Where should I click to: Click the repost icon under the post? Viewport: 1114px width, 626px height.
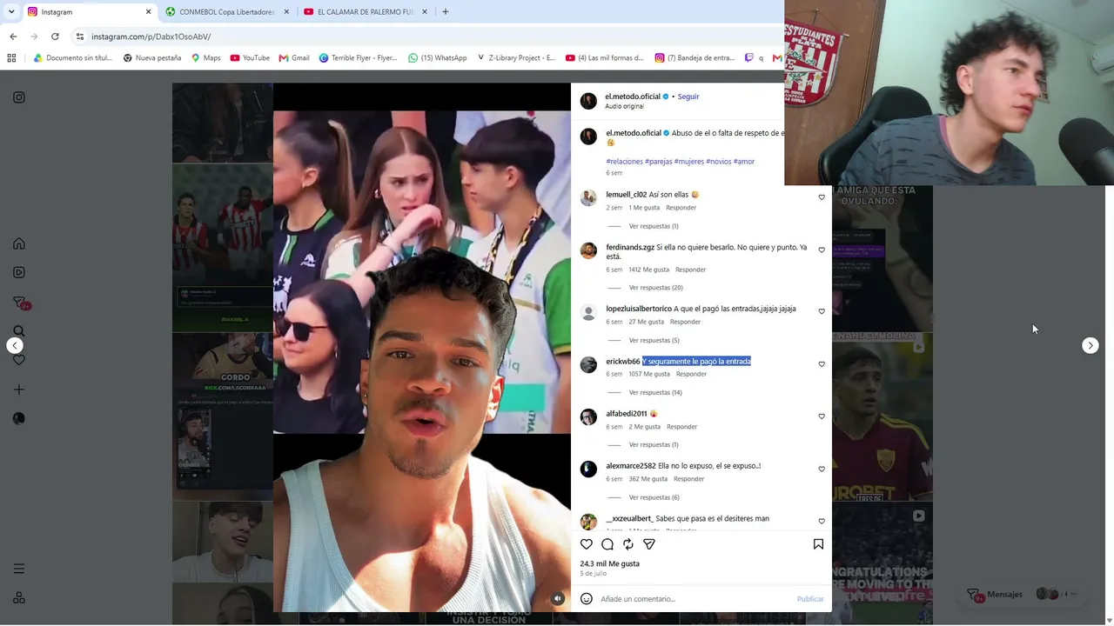tap(628, 544)
